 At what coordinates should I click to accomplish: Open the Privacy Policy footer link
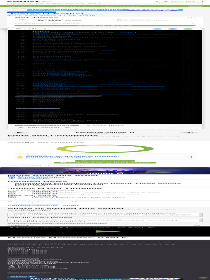[69, 262]
